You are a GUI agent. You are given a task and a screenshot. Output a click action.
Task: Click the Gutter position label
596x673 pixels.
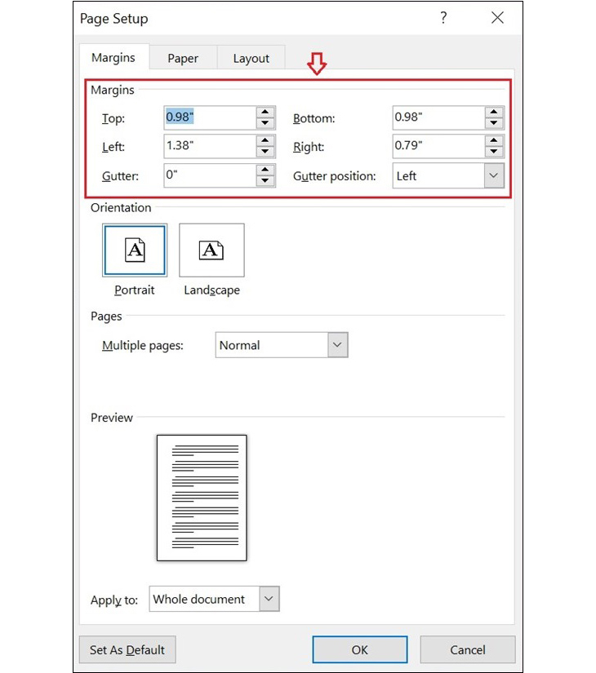(334, 176)
